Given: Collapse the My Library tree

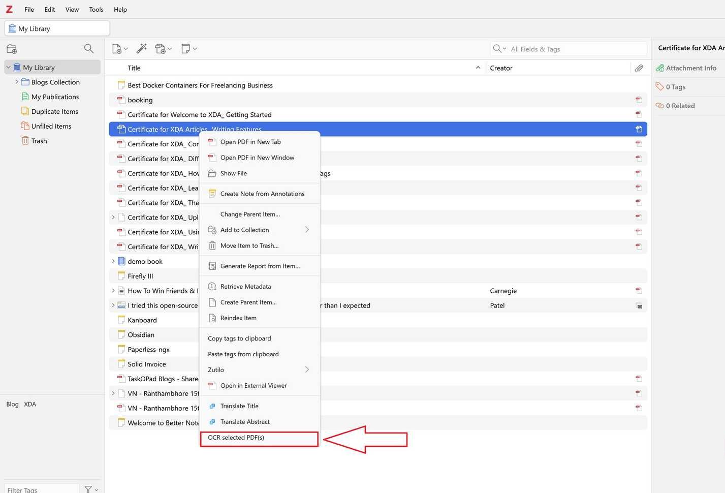Looking at the screenshot, I should point(8,67).
